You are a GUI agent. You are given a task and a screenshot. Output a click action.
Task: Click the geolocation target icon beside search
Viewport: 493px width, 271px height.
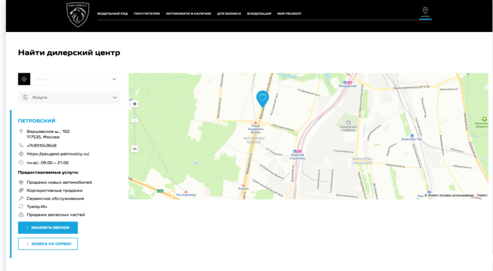[x=24, y=79]
